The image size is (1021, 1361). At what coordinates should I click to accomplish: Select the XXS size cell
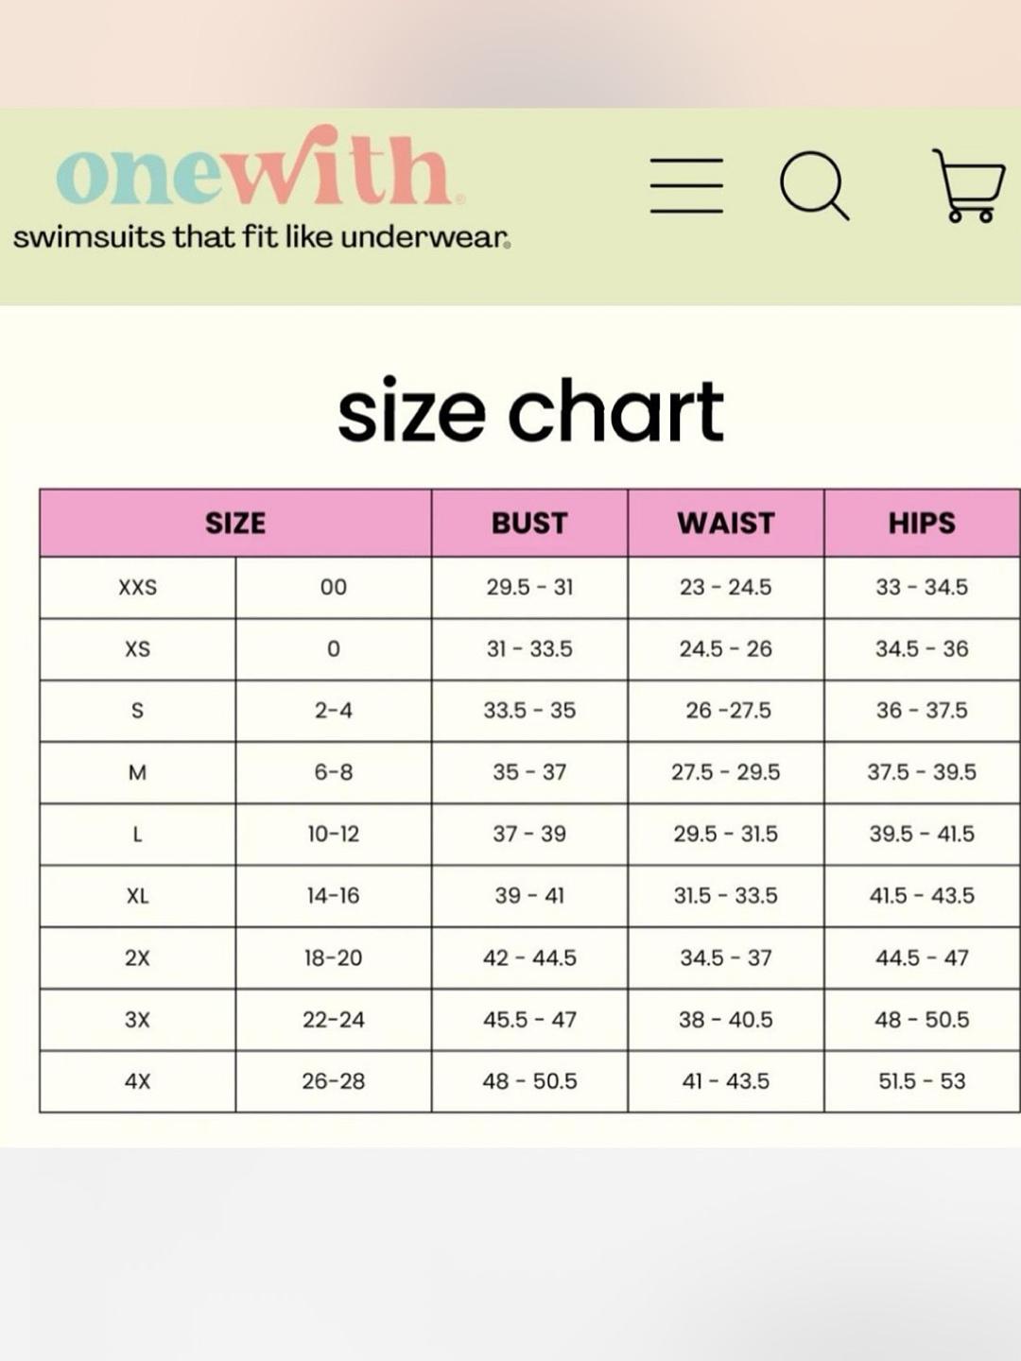tap(138, 587)
